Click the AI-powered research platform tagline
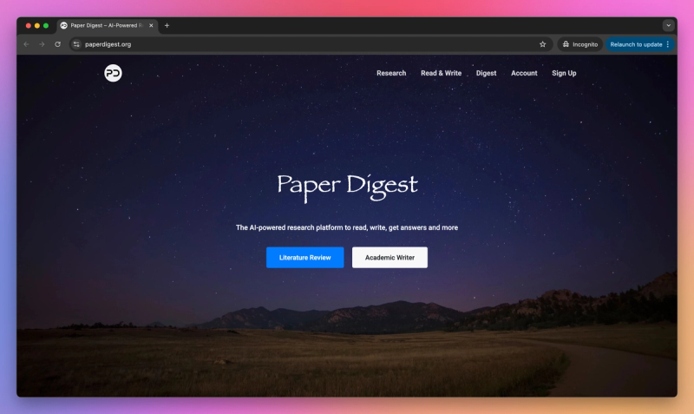This screenshot has height=414, width=694. (x=347, y=227)
